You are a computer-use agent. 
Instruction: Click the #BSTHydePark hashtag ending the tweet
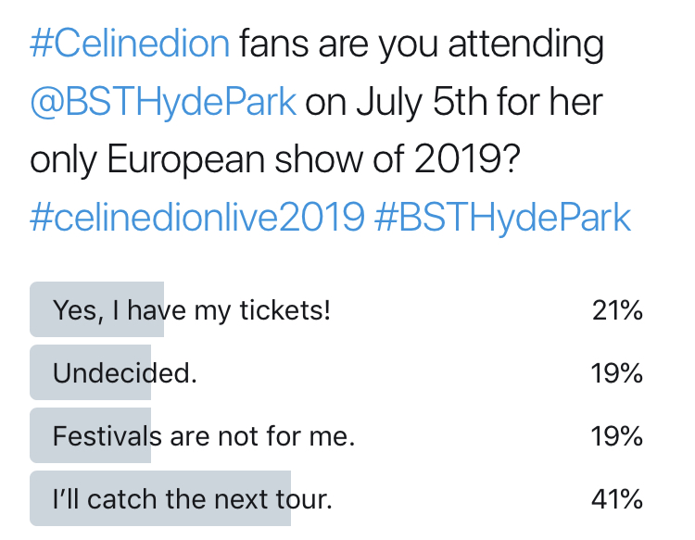[502, 218]
